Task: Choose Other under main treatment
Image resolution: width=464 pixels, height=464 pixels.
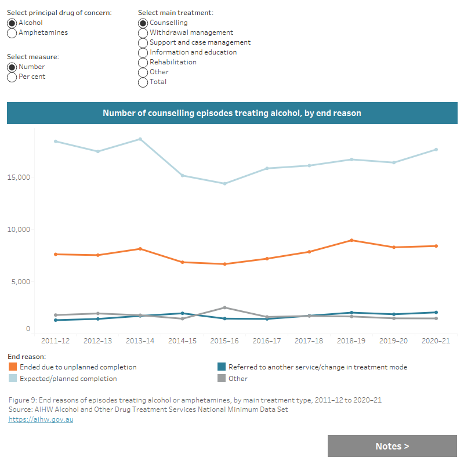Action: [x=143, y=72]
